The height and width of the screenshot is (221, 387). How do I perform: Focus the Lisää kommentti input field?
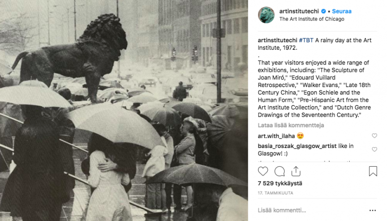(x=311, y=210)
